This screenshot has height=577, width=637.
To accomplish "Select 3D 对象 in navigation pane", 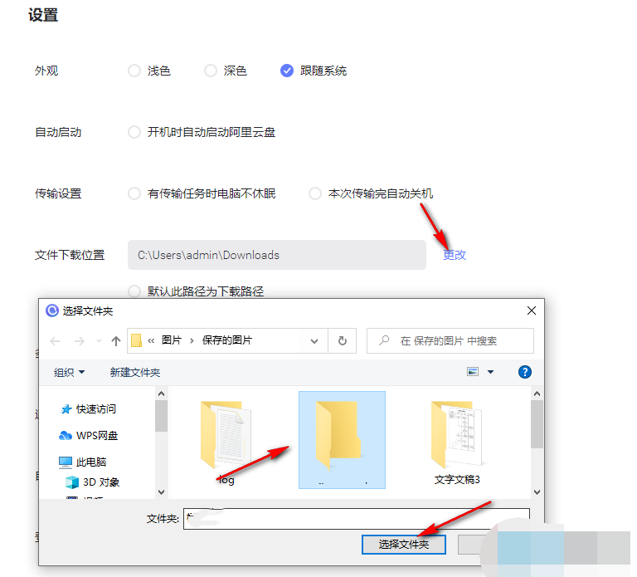I will click(93, 482).
